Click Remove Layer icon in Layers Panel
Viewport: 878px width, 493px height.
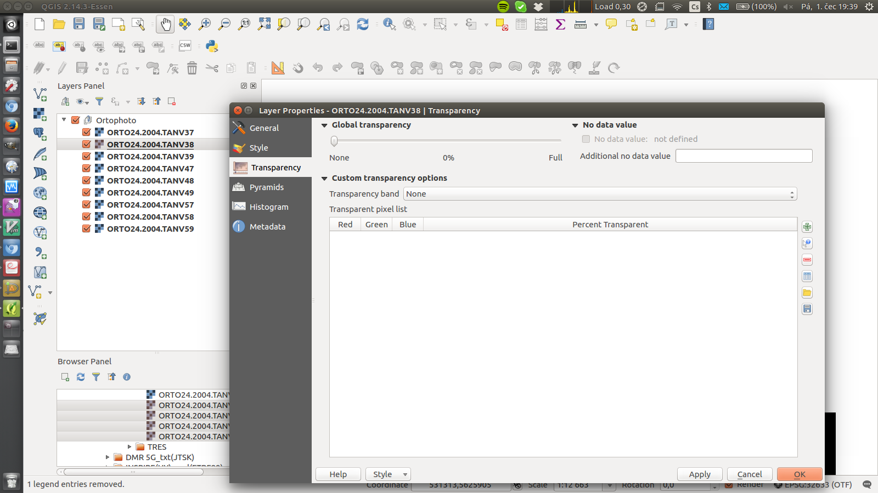(x=172, y=101)
